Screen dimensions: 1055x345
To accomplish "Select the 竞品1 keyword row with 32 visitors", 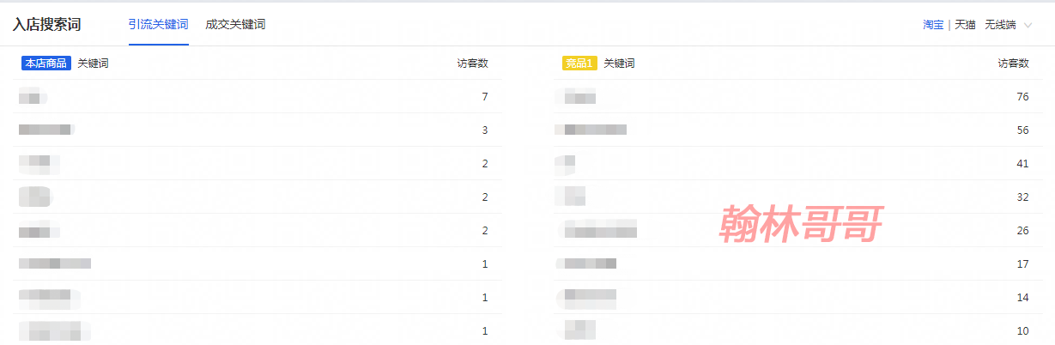I will (798, 197).
